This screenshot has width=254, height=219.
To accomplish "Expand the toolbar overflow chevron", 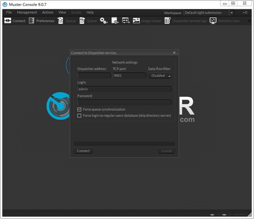I will tap(250, 21).
